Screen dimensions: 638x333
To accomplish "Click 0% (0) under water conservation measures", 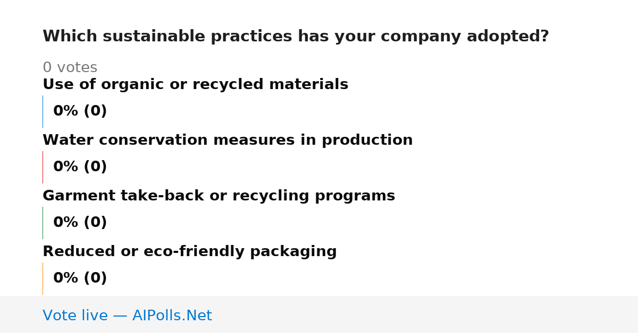I will [x=80, y=167].
